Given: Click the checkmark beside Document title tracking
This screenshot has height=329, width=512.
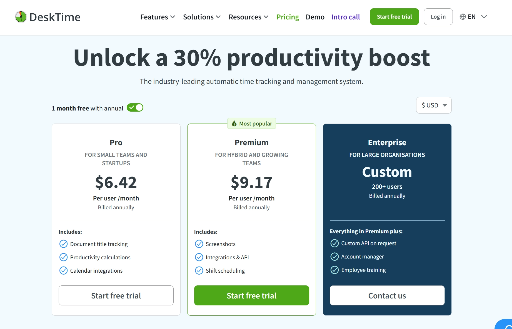Looking at the screenshot, I should [x=63, y=244].
